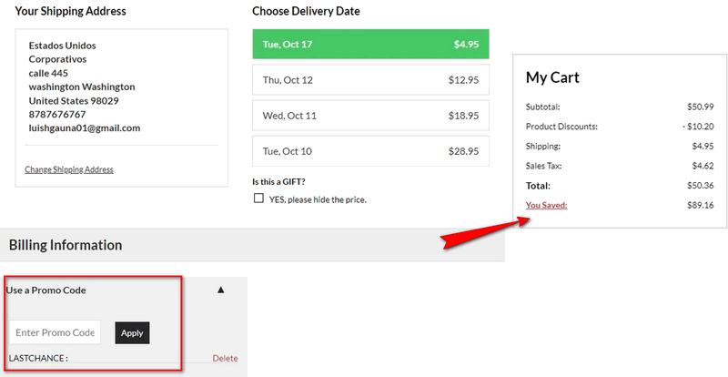Collapse the Promo Code section triangle
728x377 pixels.
click(220, 290)
